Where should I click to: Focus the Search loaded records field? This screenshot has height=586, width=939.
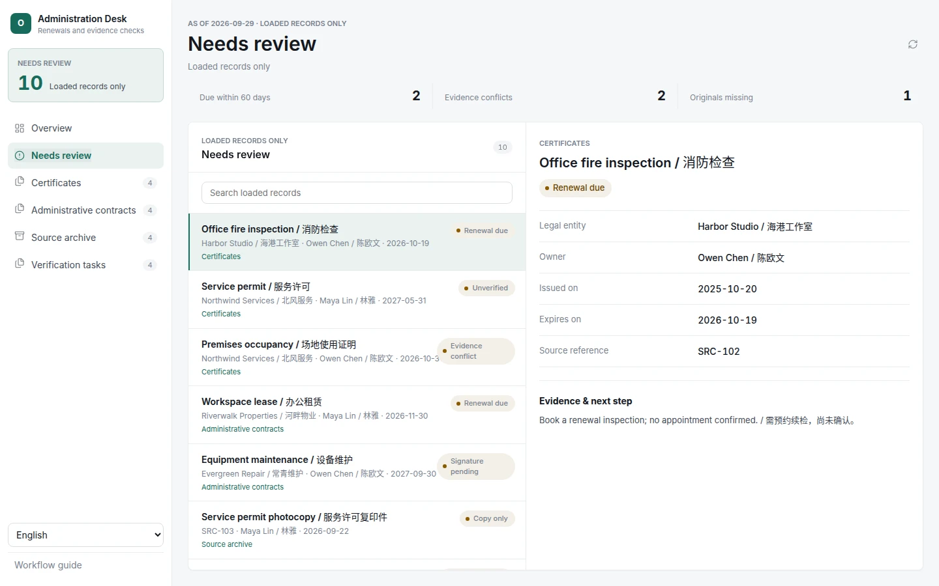coord(357,193)
